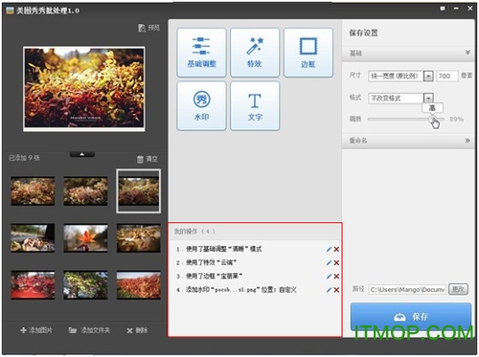
Task: Click the large preview image of autumn leaves
Action: (x=84, y=89)
